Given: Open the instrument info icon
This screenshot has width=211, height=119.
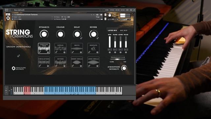Looking at the screenshot, I should tap(101, 15).
